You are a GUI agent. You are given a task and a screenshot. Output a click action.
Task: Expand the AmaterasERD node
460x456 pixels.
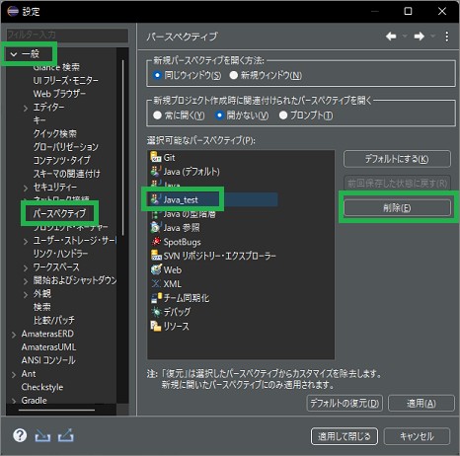click(14, 335)
